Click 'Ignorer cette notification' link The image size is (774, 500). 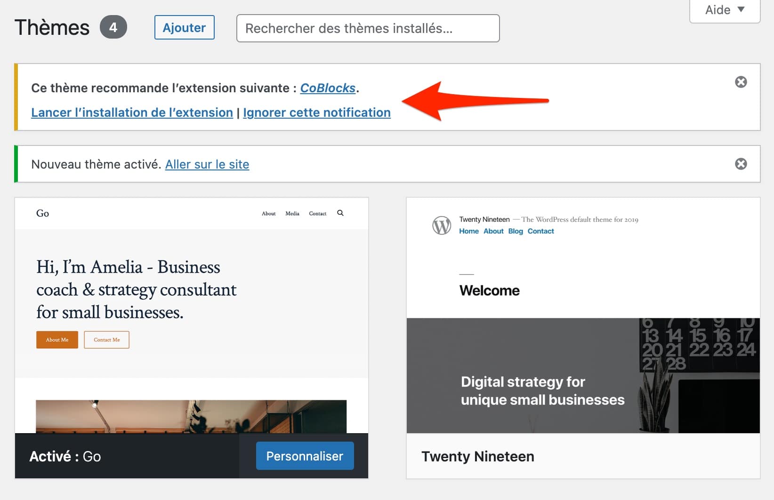point(316,113)
